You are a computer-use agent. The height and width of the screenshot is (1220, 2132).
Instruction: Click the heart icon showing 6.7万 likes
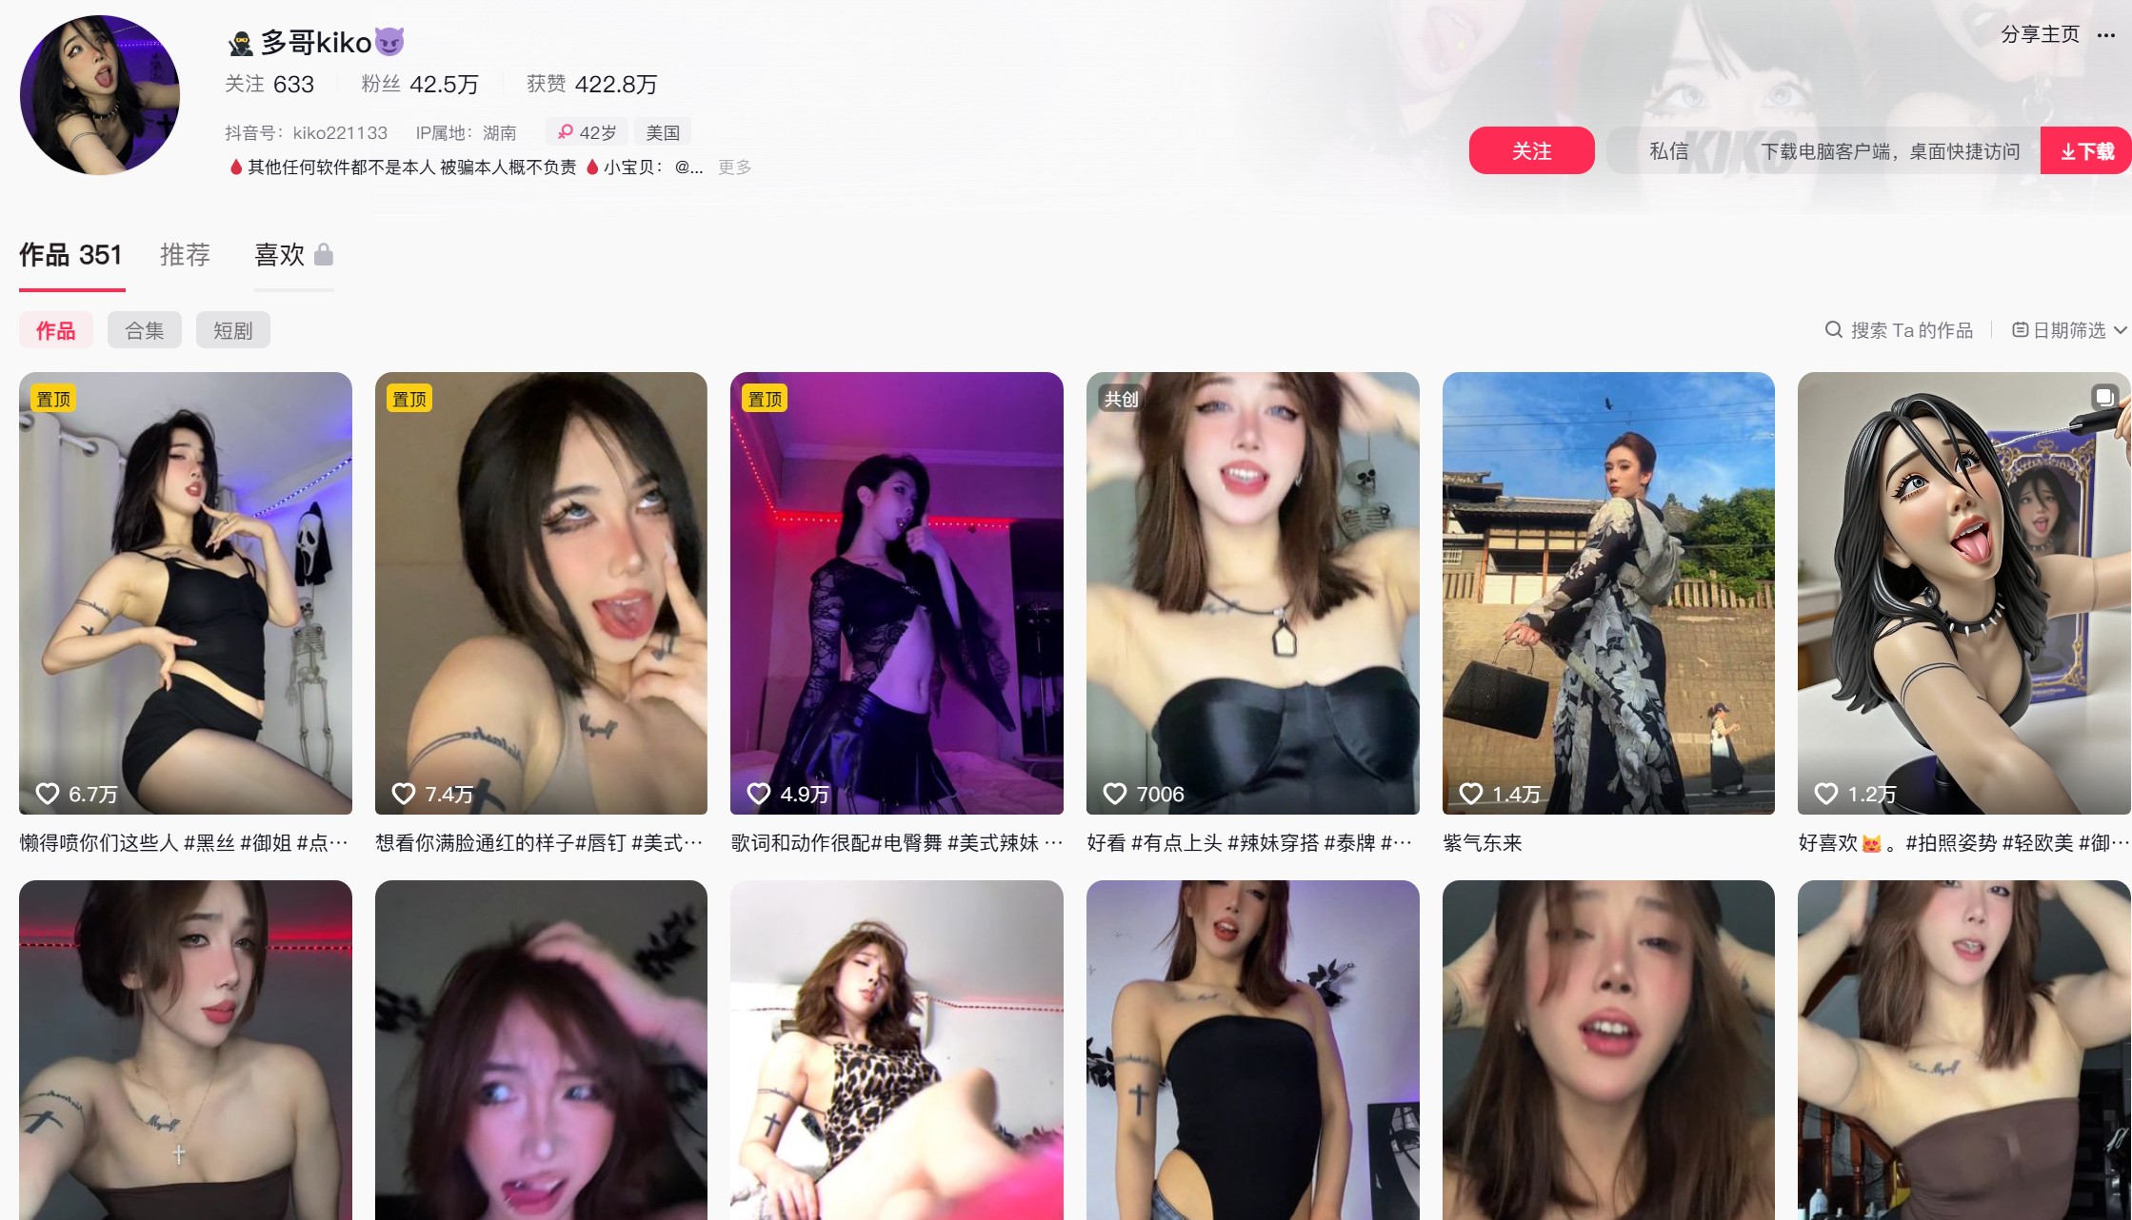click(47, 794)
